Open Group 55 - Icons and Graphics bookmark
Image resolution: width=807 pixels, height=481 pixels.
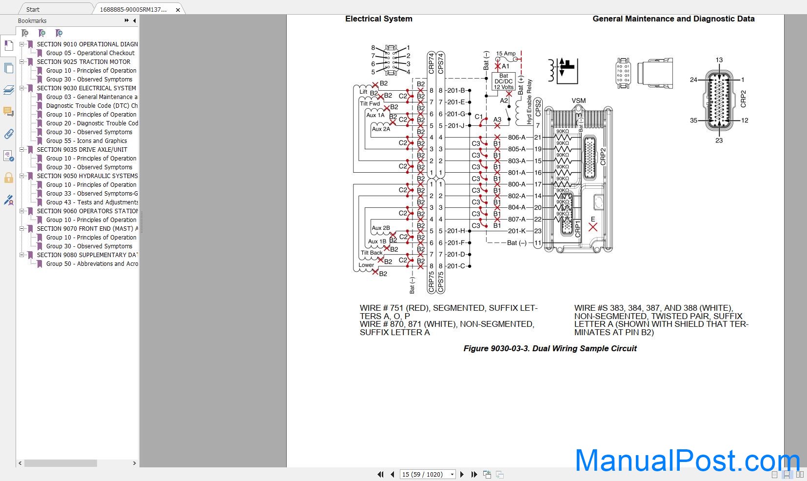[x=86, y=140]
